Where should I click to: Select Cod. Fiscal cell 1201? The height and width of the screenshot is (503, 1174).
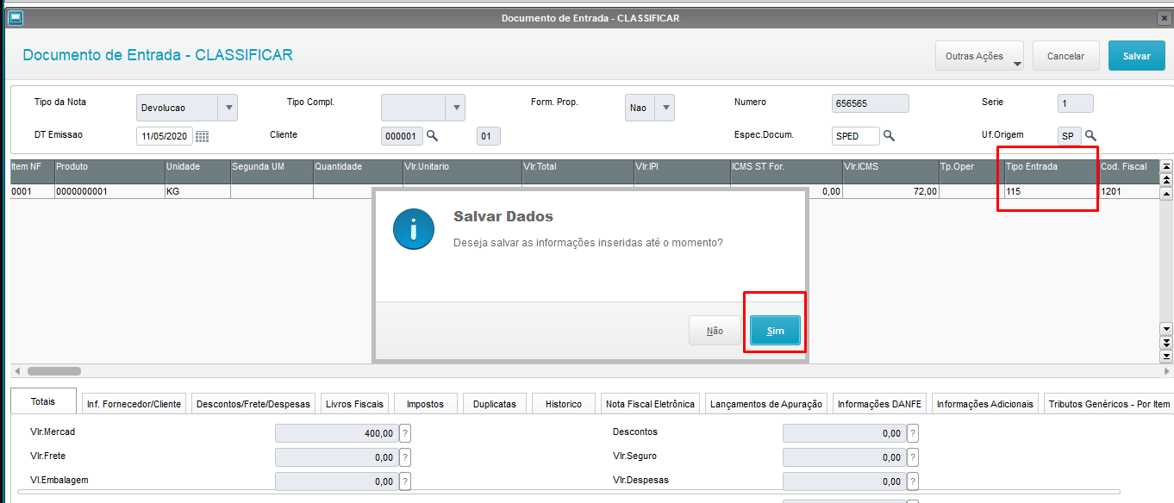[1129, 192]
